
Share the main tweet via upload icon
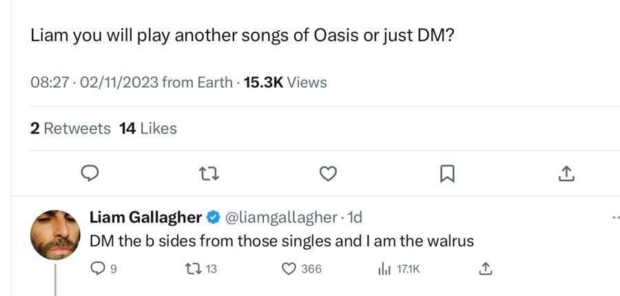[x=566, y=173]
